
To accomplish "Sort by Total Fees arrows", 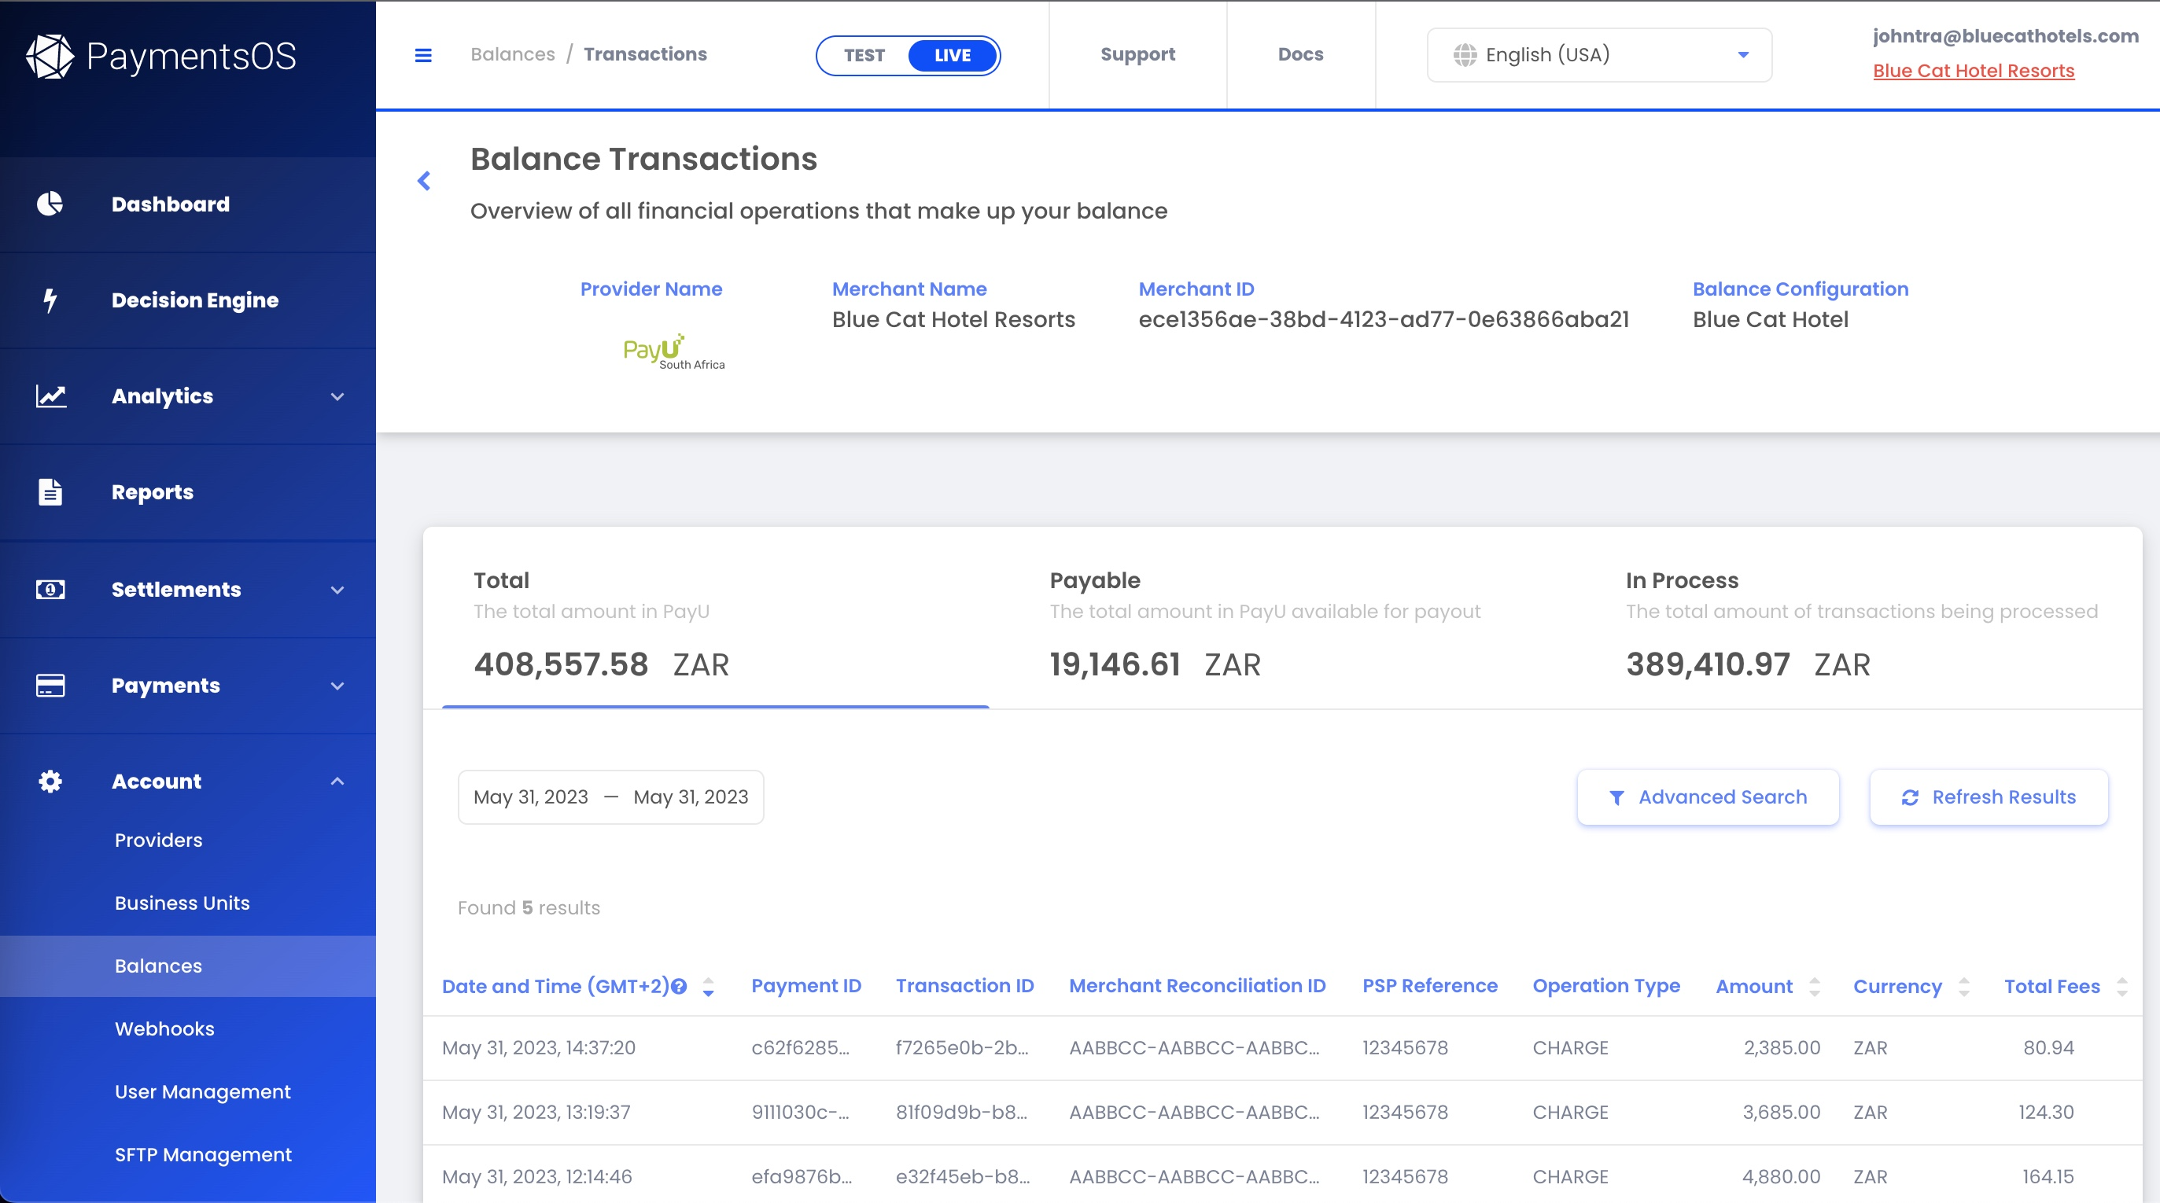I will (2122, 987).
